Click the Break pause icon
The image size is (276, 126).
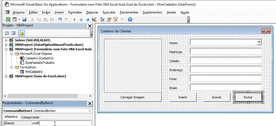point(81,19)
